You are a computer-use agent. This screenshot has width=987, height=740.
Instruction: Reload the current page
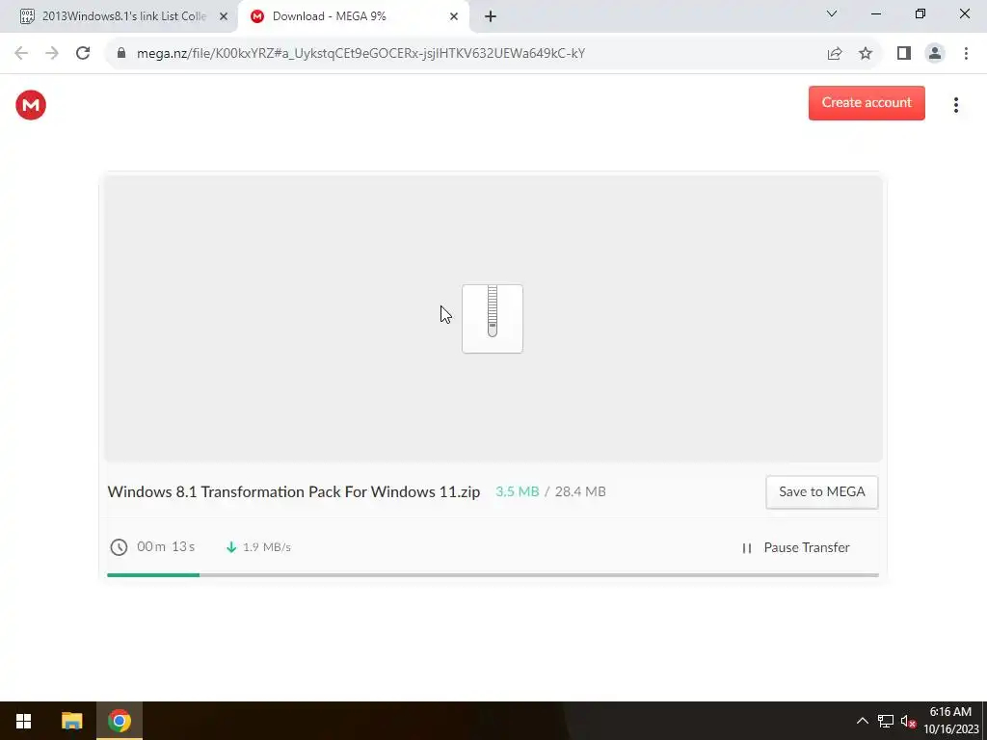[x=83, y=54]
